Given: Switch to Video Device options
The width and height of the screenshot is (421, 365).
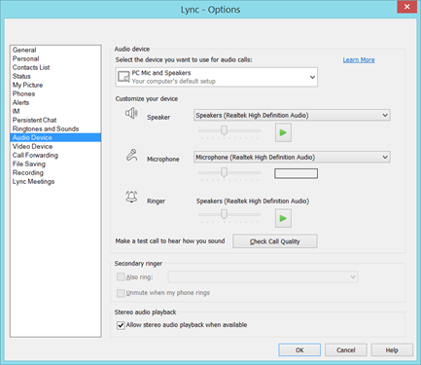Looking at the screenshot, I should [x=55, y=146].
